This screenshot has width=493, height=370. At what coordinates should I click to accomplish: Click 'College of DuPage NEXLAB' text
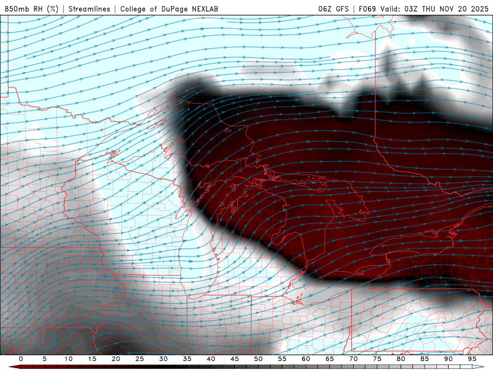click(x=169, y=9)
